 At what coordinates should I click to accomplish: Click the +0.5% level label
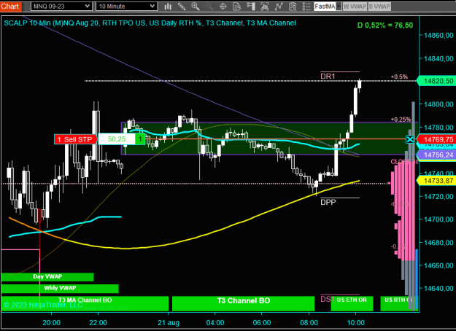[399, 77]
